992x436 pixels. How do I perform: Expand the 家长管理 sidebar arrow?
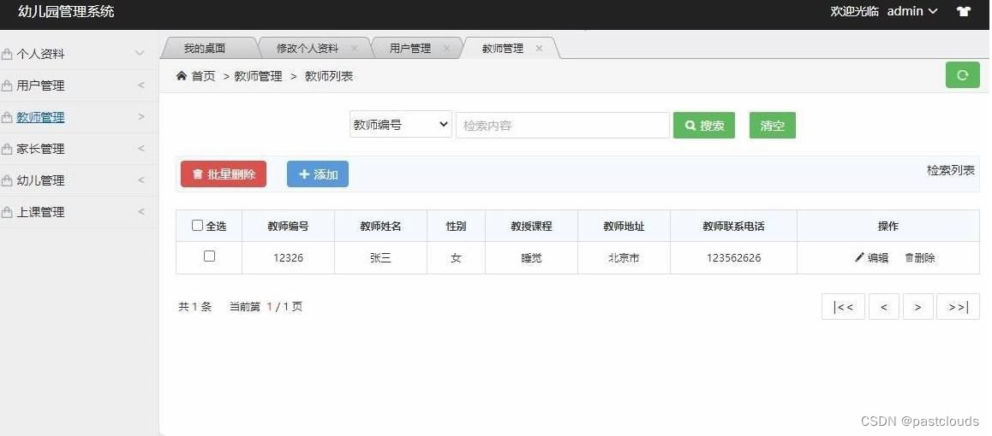click(x=141, y=149)
